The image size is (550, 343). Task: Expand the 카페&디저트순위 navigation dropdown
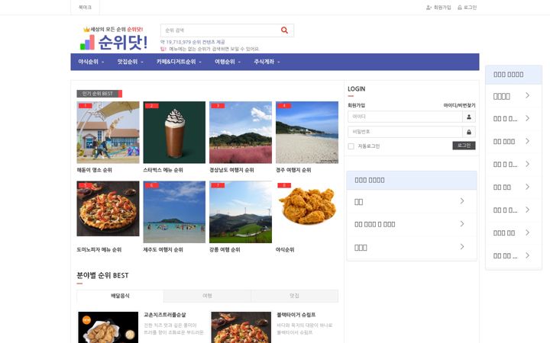point(179,62)
